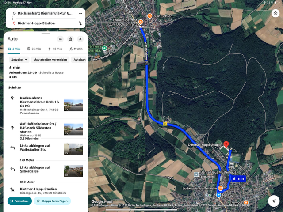Viewport: 283px width, 212px height.
Task: Share the directions via share icon
Action: (70, 39)
